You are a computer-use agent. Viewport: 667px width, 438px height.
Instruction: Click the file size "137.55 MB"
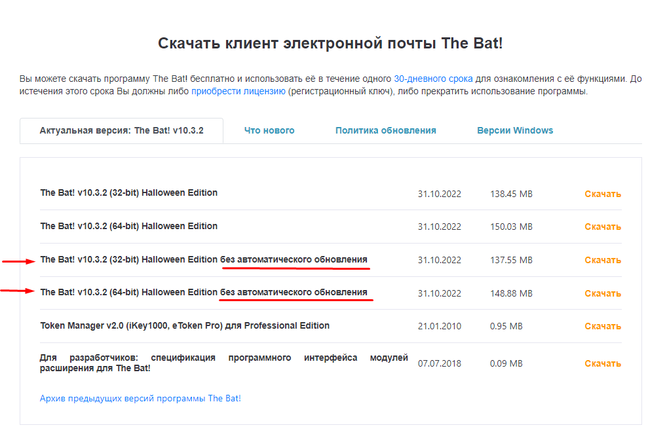click(x=511, y=260)
